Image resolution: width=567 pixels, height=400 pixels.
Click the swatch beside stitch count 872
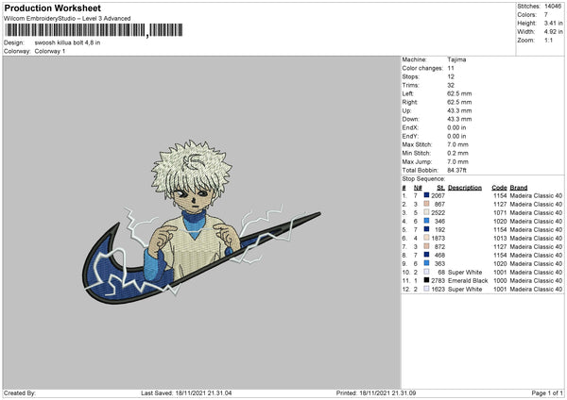[426, 246]
